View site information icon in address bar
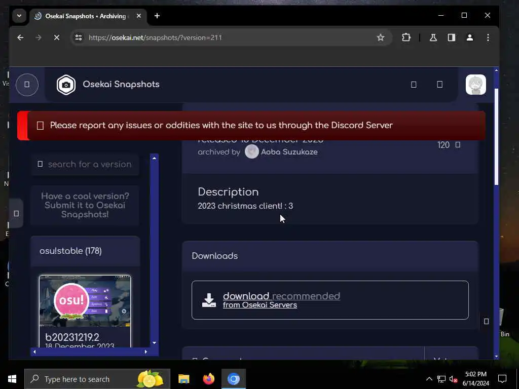This screenshot has width=519, height=389. (x=79, y=37)
